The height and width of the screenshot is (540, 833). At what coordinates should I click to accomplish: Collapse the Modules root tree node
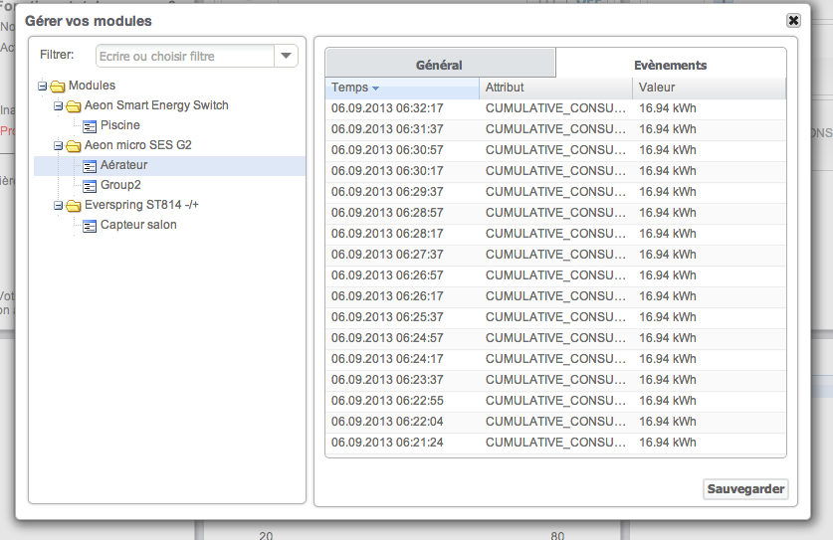pos(43,86)
